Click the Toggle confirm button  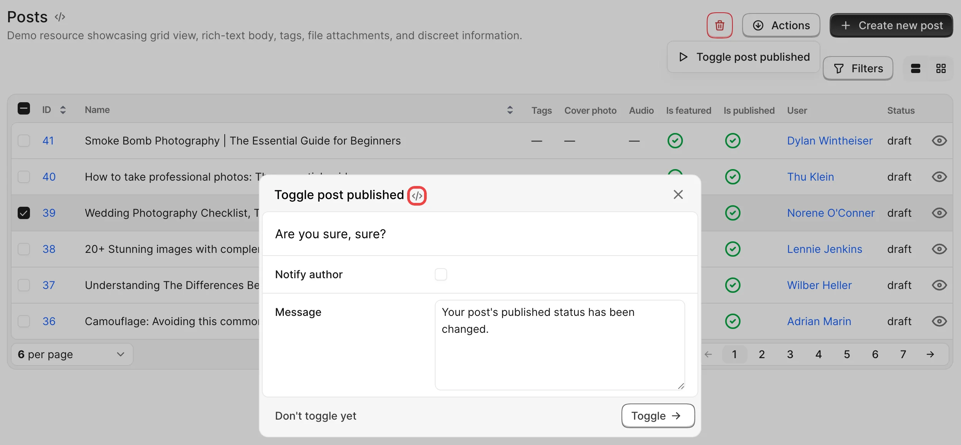coord(658,416)
